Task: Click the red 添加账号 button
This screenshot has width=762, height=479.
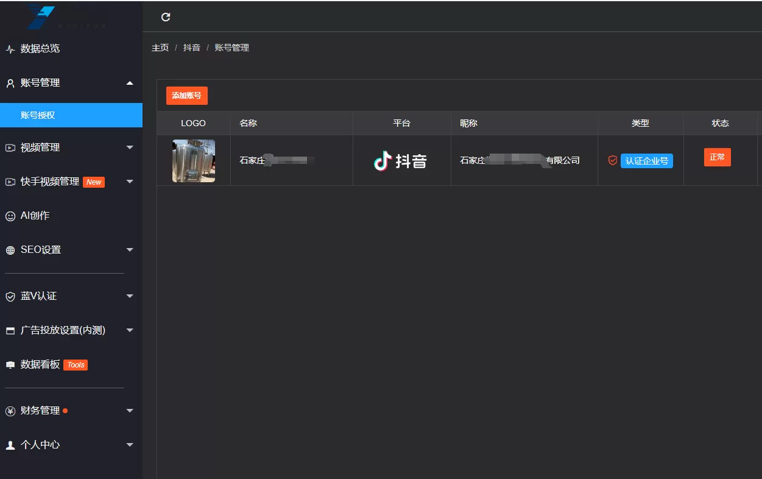Action: click(x=186, y=95)
